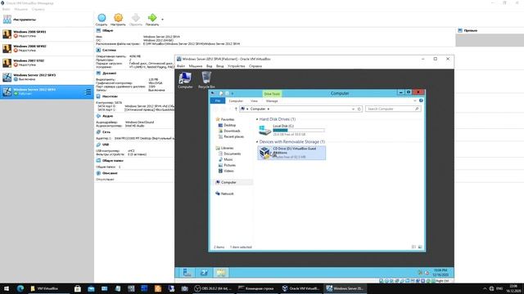Click refresh icon in address bar
524x294 pixels.
pyautogui.click(x=359, y=109)
